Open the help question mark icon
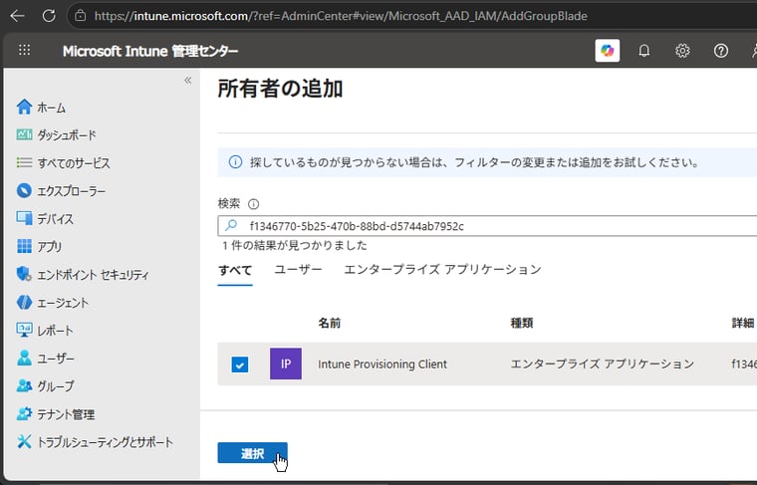The image size is (757, 485). (721, 50)
